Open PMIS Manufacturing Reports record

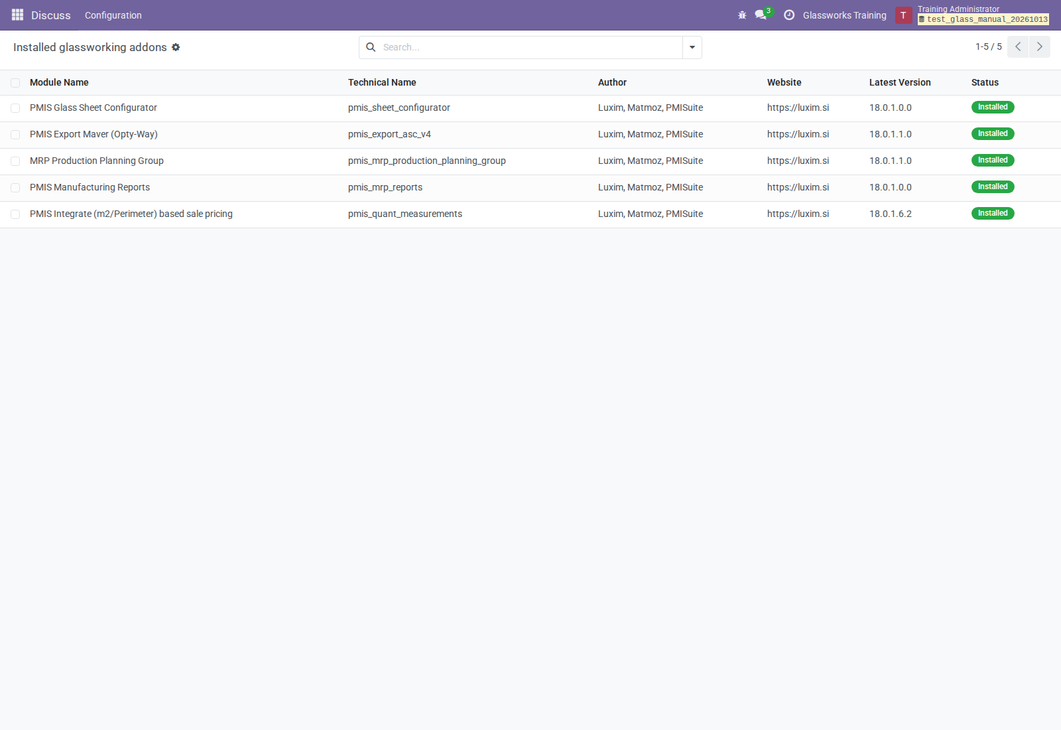(90, 187)
